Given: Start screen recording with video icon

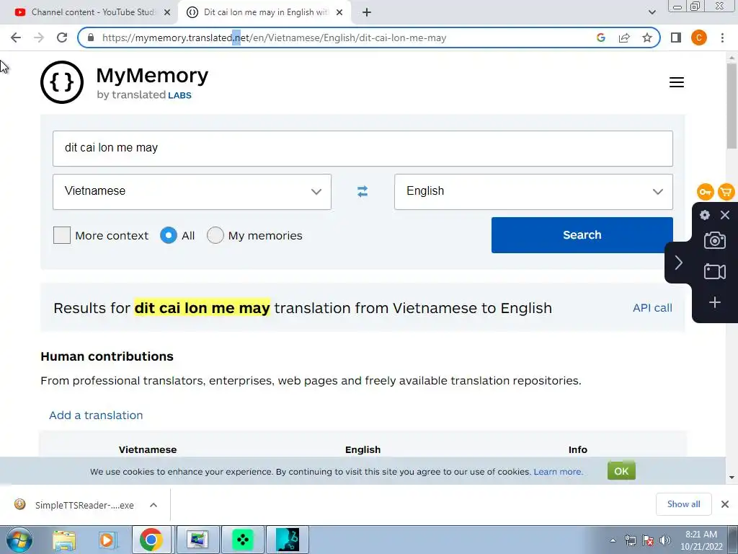Looking at the screenshot, I should [x=714, y=271].
